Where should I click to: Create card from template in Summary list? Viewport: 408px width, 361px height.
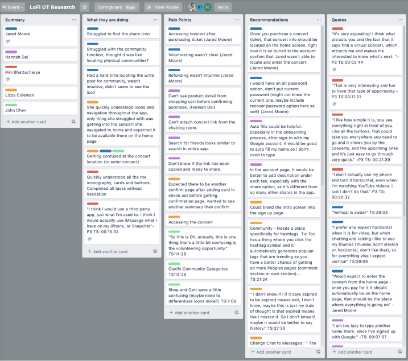click(73, 122)
